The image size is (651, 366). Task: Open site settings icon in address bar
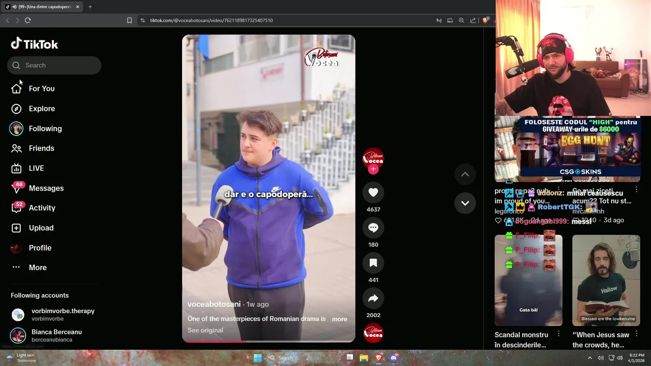[x=142, y=20]
